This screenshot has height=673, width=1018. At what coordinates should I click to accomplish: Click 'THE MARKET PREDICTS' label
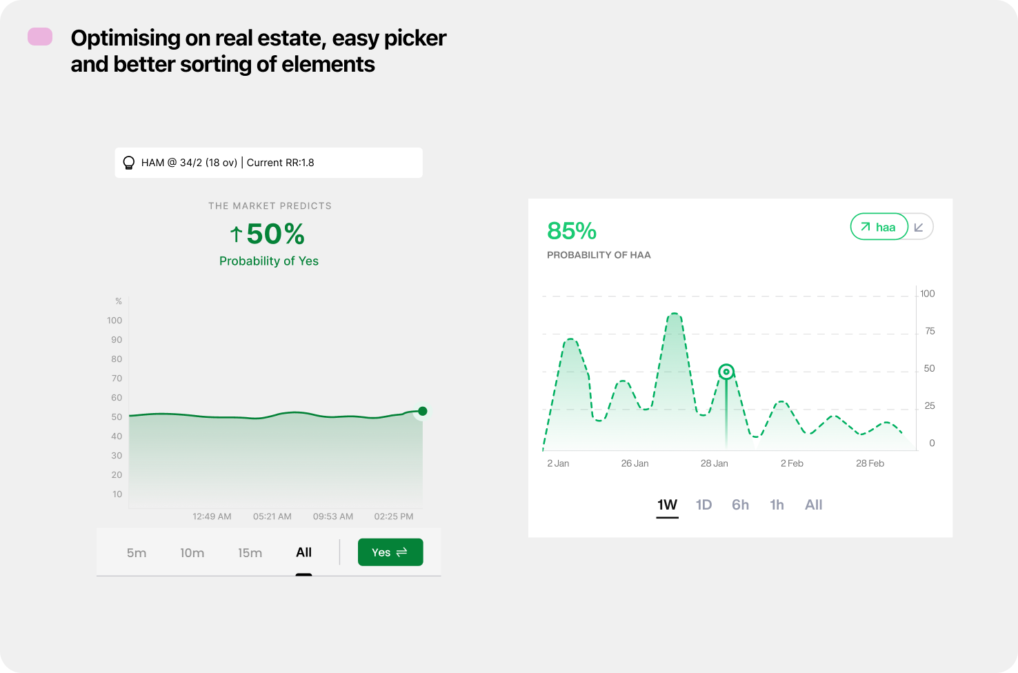pos(270,206)
